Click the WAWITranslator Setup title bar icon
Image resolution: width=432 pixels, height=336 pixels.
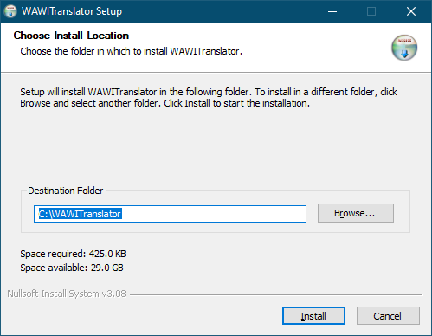10,11
